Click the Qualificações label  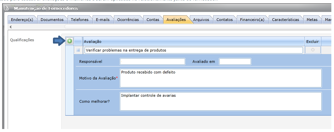pos(22,40)
